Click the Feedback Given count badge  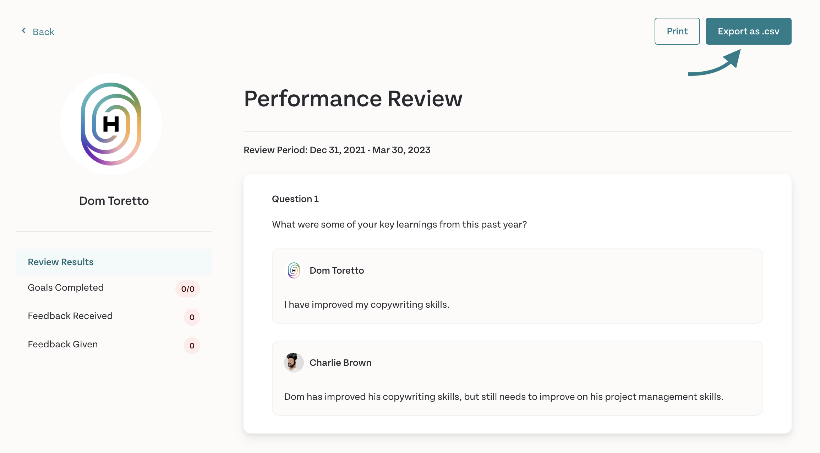[x=192, y=346]
